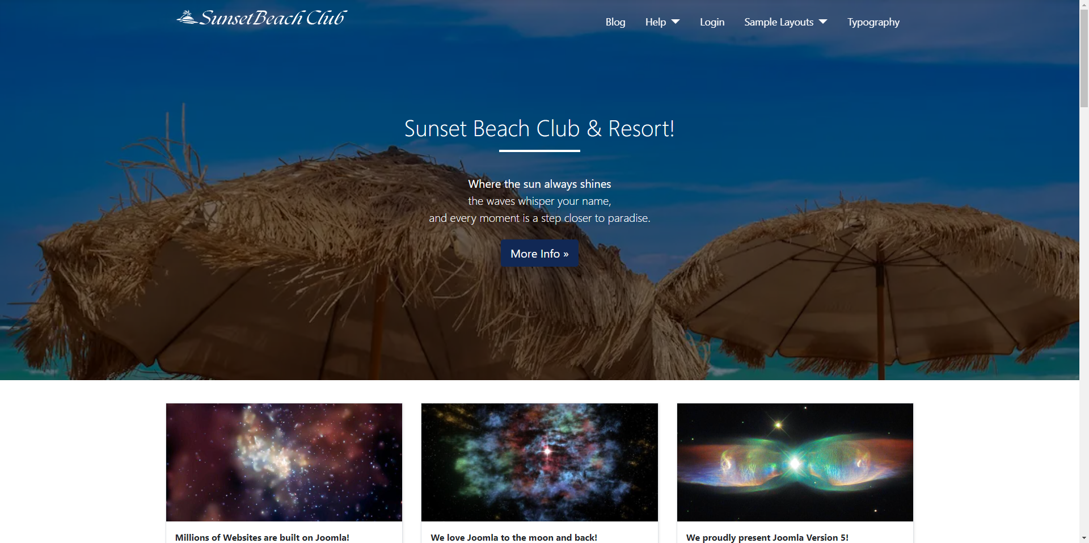The width and height of the screenshot is (1089, 543).
Task: Click the More Info button
Action: point(539,254)
